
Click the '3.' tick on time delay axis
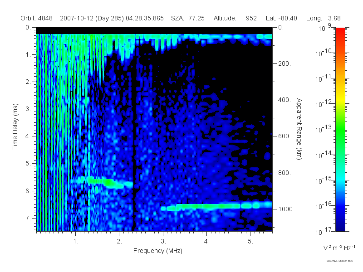[x=28, y=109]
